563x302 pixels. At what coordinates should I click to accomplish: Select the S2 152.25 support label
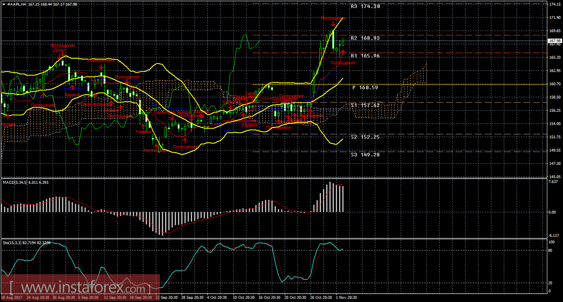(x=365, y=137)
